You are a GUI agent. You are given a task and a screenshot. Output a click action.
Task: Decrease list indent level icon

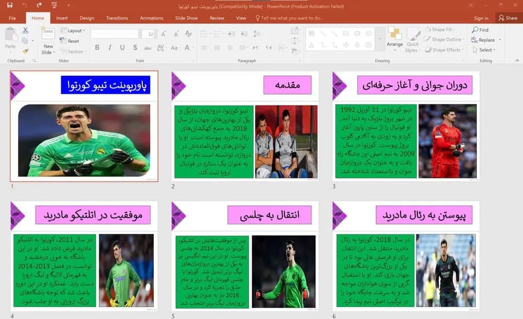pyautogui.click(x=232, y=33)
